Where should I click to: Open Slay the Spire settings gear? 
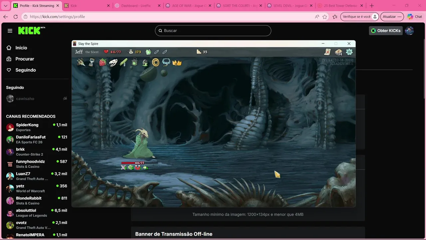click(349, 52)
